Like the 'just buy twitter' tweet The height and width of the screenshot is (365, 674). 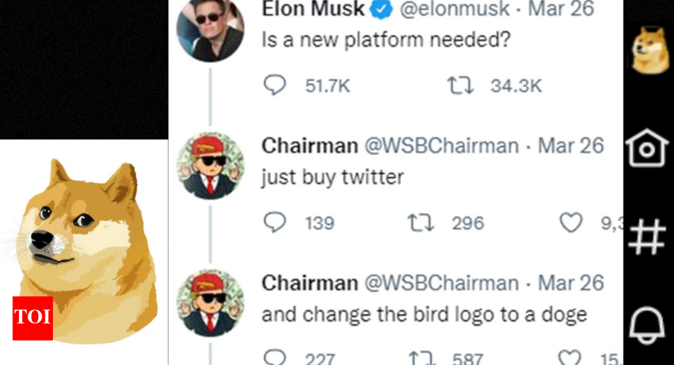572,221
